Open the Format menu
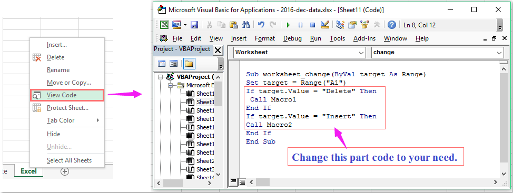This screenshot has width=513, height=193. click(x=265, y=38)
